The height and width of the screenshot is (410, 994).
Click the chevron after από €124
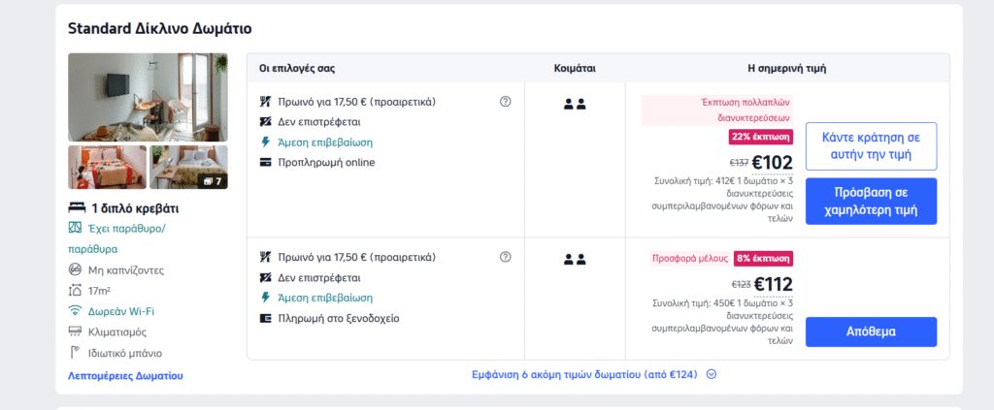[712, 374]
